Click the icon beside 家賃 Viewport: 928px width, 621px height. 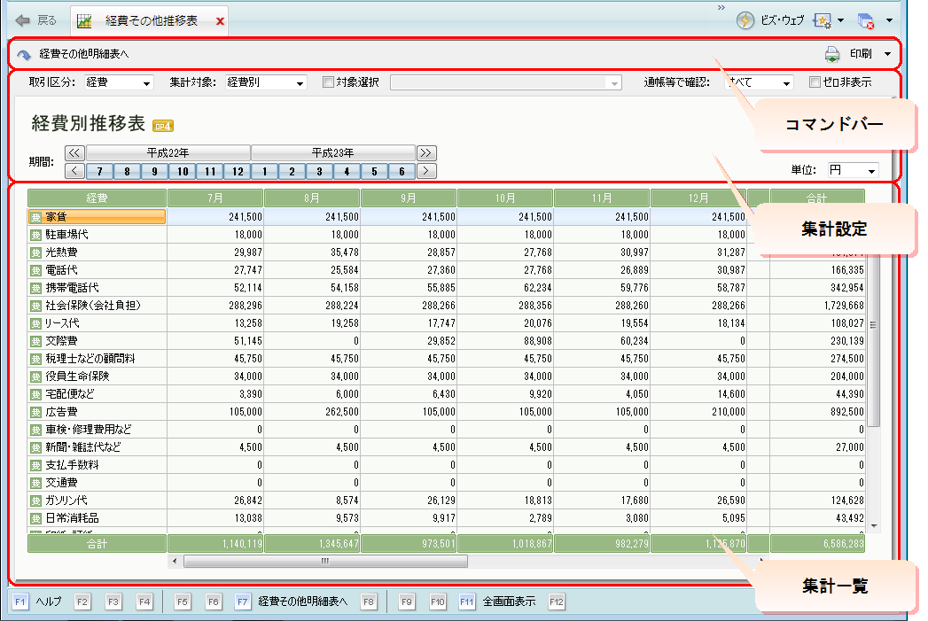(x=36, y=217)
